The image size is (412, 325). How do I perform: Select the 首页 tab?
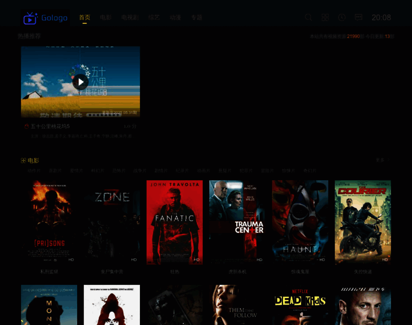85,17
